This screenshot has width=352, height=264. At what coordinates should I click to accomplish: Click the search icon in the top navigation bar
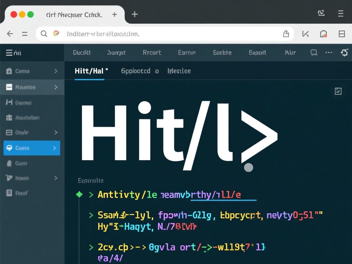[314, 53]
